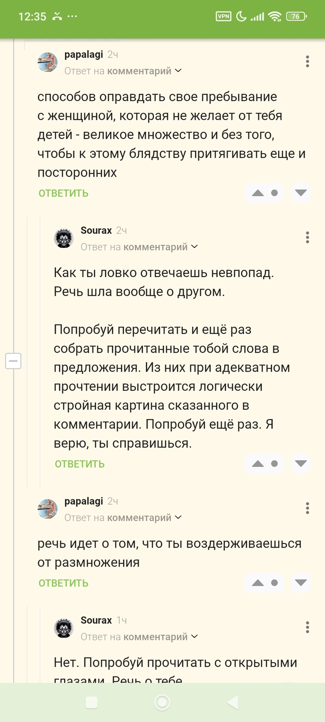The image size is (325, 722).
Task: Downvote papalagi's comment about размножения
Action: pyautogui.click(x=301, y=583)
